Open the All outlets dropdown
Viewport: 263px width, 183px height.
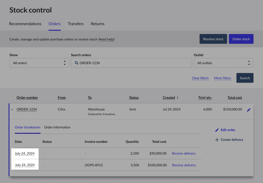[x=224, y=63]
